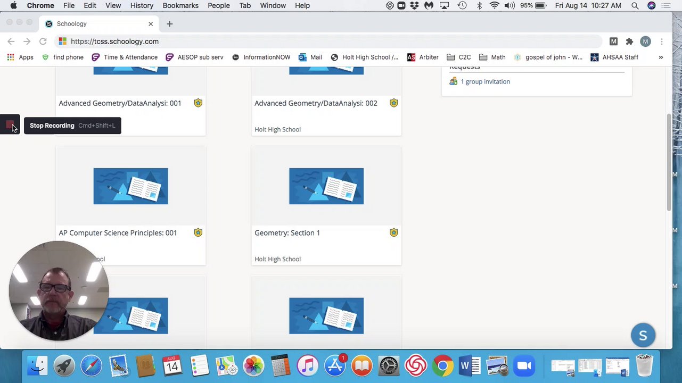The width and height of the screenshot is (682, 383).
Task: Open the Math bookmarks folder
Action: pyautogui.click(x=492, y=57)
